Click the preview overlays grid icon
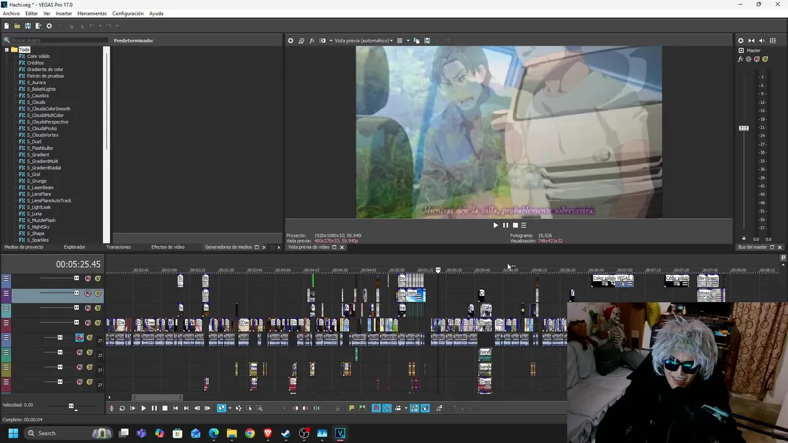Image resolution: width=788 pixels, height=443 pixels. click(x=400, y=41)
